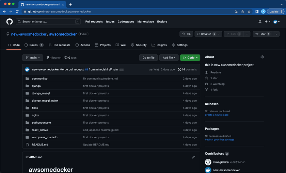Edit repository details gear in About
This screenshot has height=173, width=286.
[262, 57]
